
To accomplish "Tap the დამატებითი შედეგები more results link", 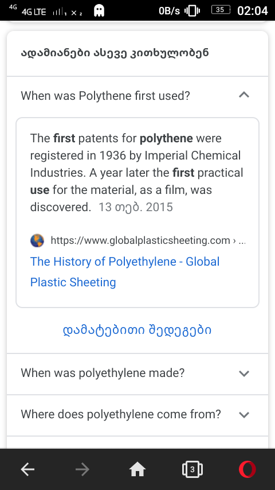I will tap(137, 330).
